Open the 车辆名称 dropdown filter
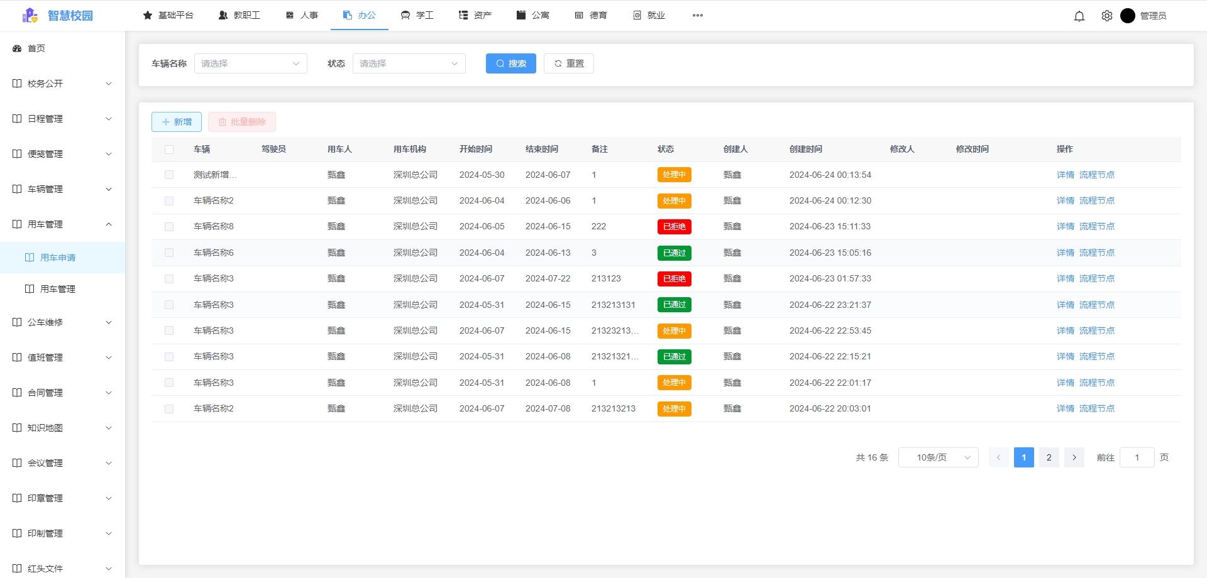 250,63
